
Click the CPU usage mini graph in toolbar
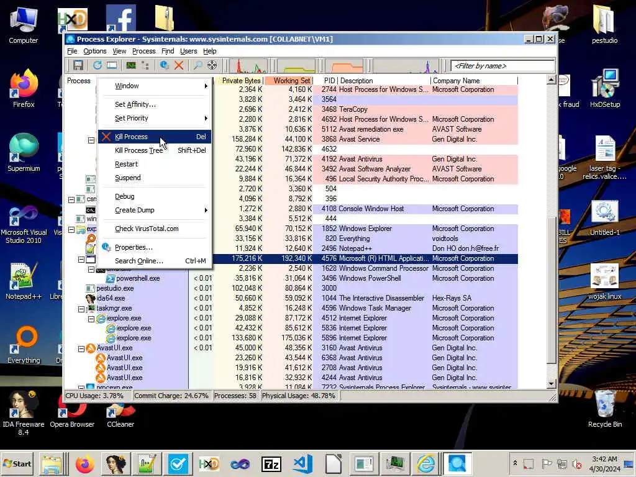(x=248, y=66)
